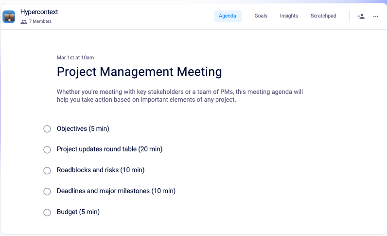387x236 pixels.
Task: Complete Deadlines and major milestones item
Action: (x=47, y=192)
